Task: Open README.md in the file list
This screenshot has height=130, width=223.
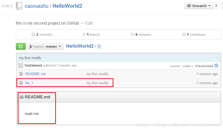Action: (x=35, y=74)
